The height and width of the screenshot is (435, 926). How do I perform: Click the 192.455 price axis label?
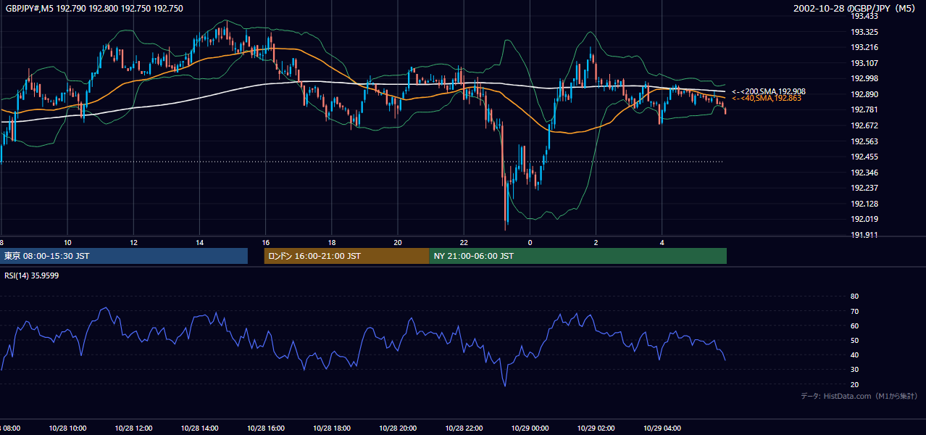864,157
